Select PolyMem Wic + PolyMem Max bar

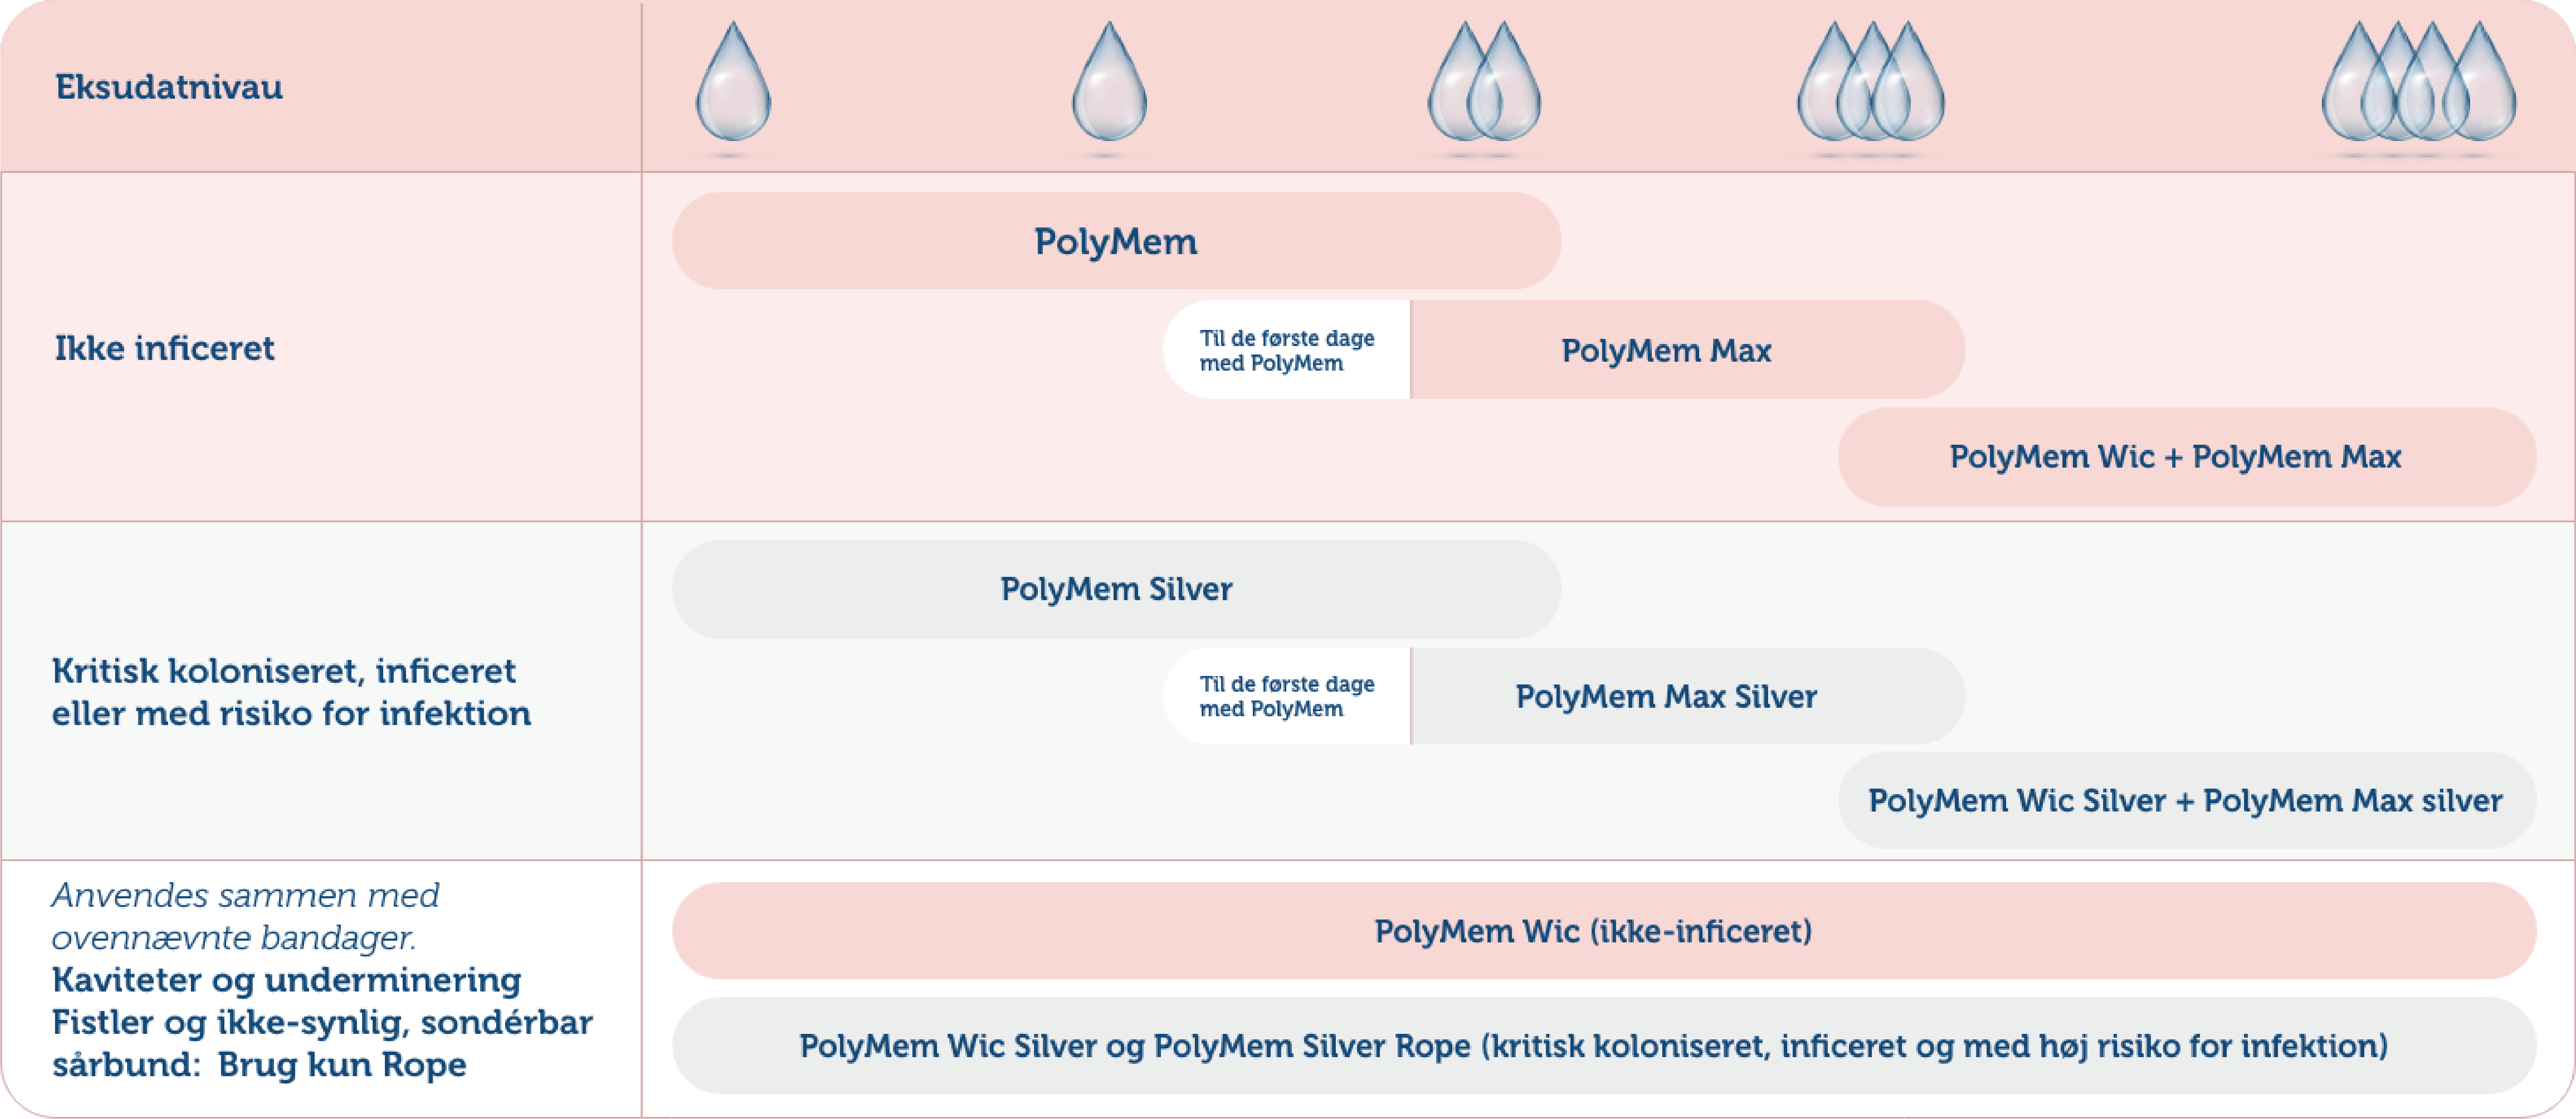click(x=2187, y=457)
